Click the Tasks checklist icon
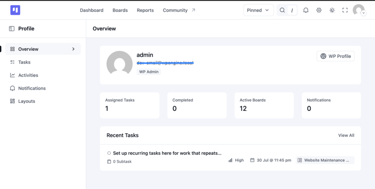 point(12,62)
